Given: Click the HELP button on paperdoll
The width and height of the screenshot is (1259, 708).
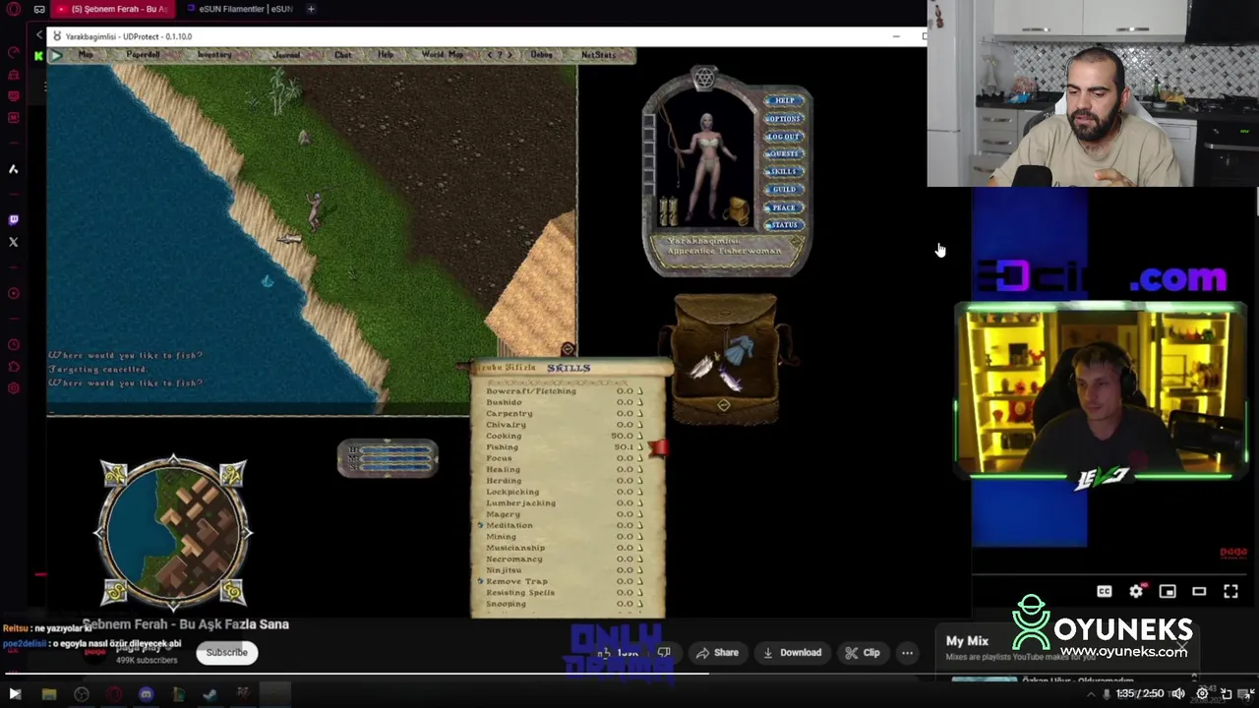Looking at the screenshot, I should [x=784, y=100].
